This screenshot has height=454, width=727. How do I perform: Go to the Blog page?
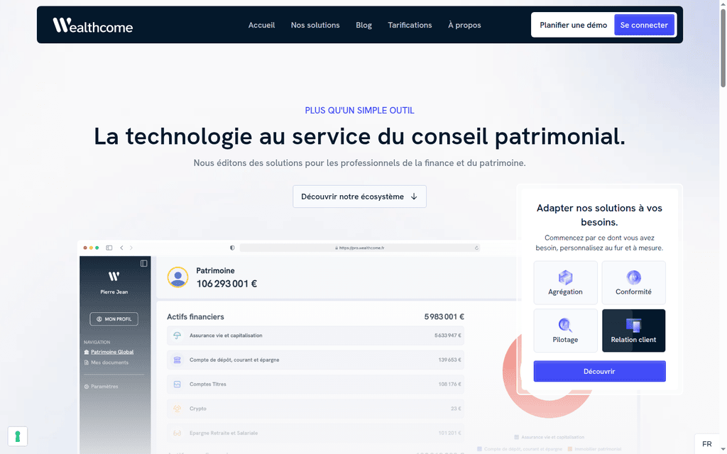coord(364,25)
